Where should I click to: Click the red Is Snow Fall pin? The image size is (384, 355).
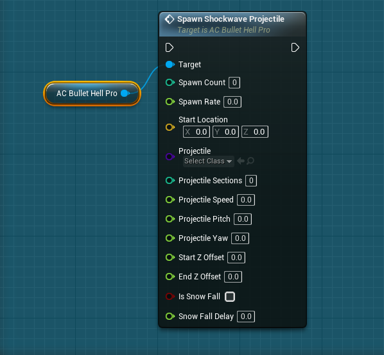[x=170, y=296]
